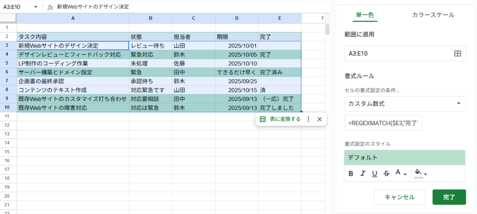Toggle bold in the format style toolbar

352,174
